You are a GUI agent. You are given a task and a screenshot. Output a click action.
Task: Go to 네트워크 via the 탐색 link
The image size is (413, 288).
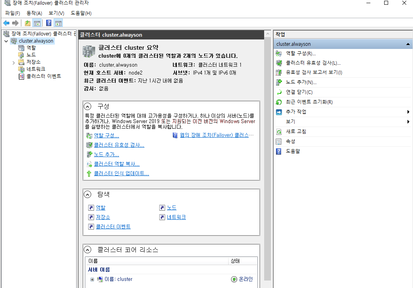(176, 217)
